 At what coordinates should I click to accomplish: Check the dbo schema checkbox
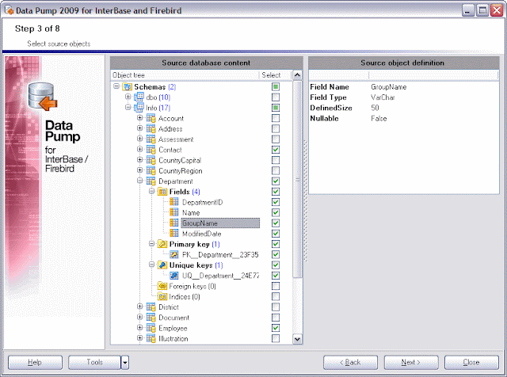pyautogui.click(x=276, y=97)
